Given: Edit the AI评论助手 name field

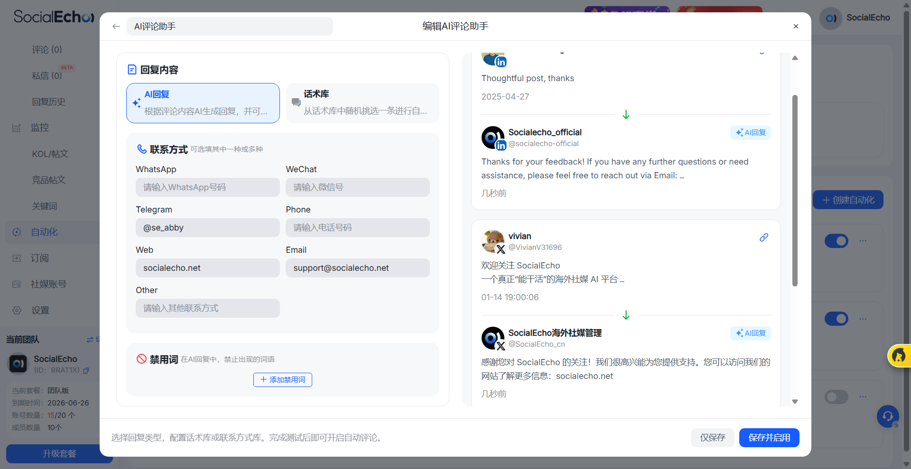Looking at the screenshot, I should point(230,27).
